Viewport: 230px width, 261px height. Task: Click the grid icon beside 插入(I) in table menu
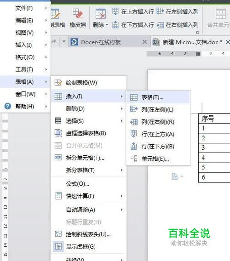[58, 96]
